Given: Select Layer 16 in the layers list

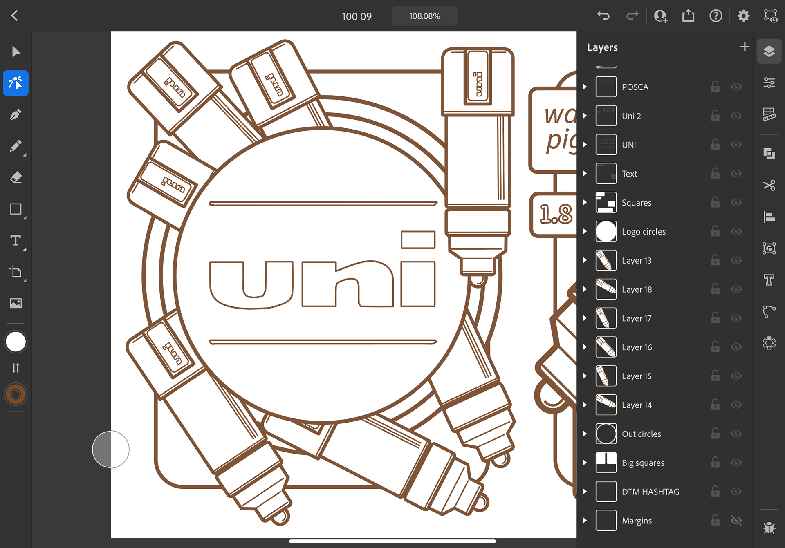Looking at the screenshot, I should (664, 347).
